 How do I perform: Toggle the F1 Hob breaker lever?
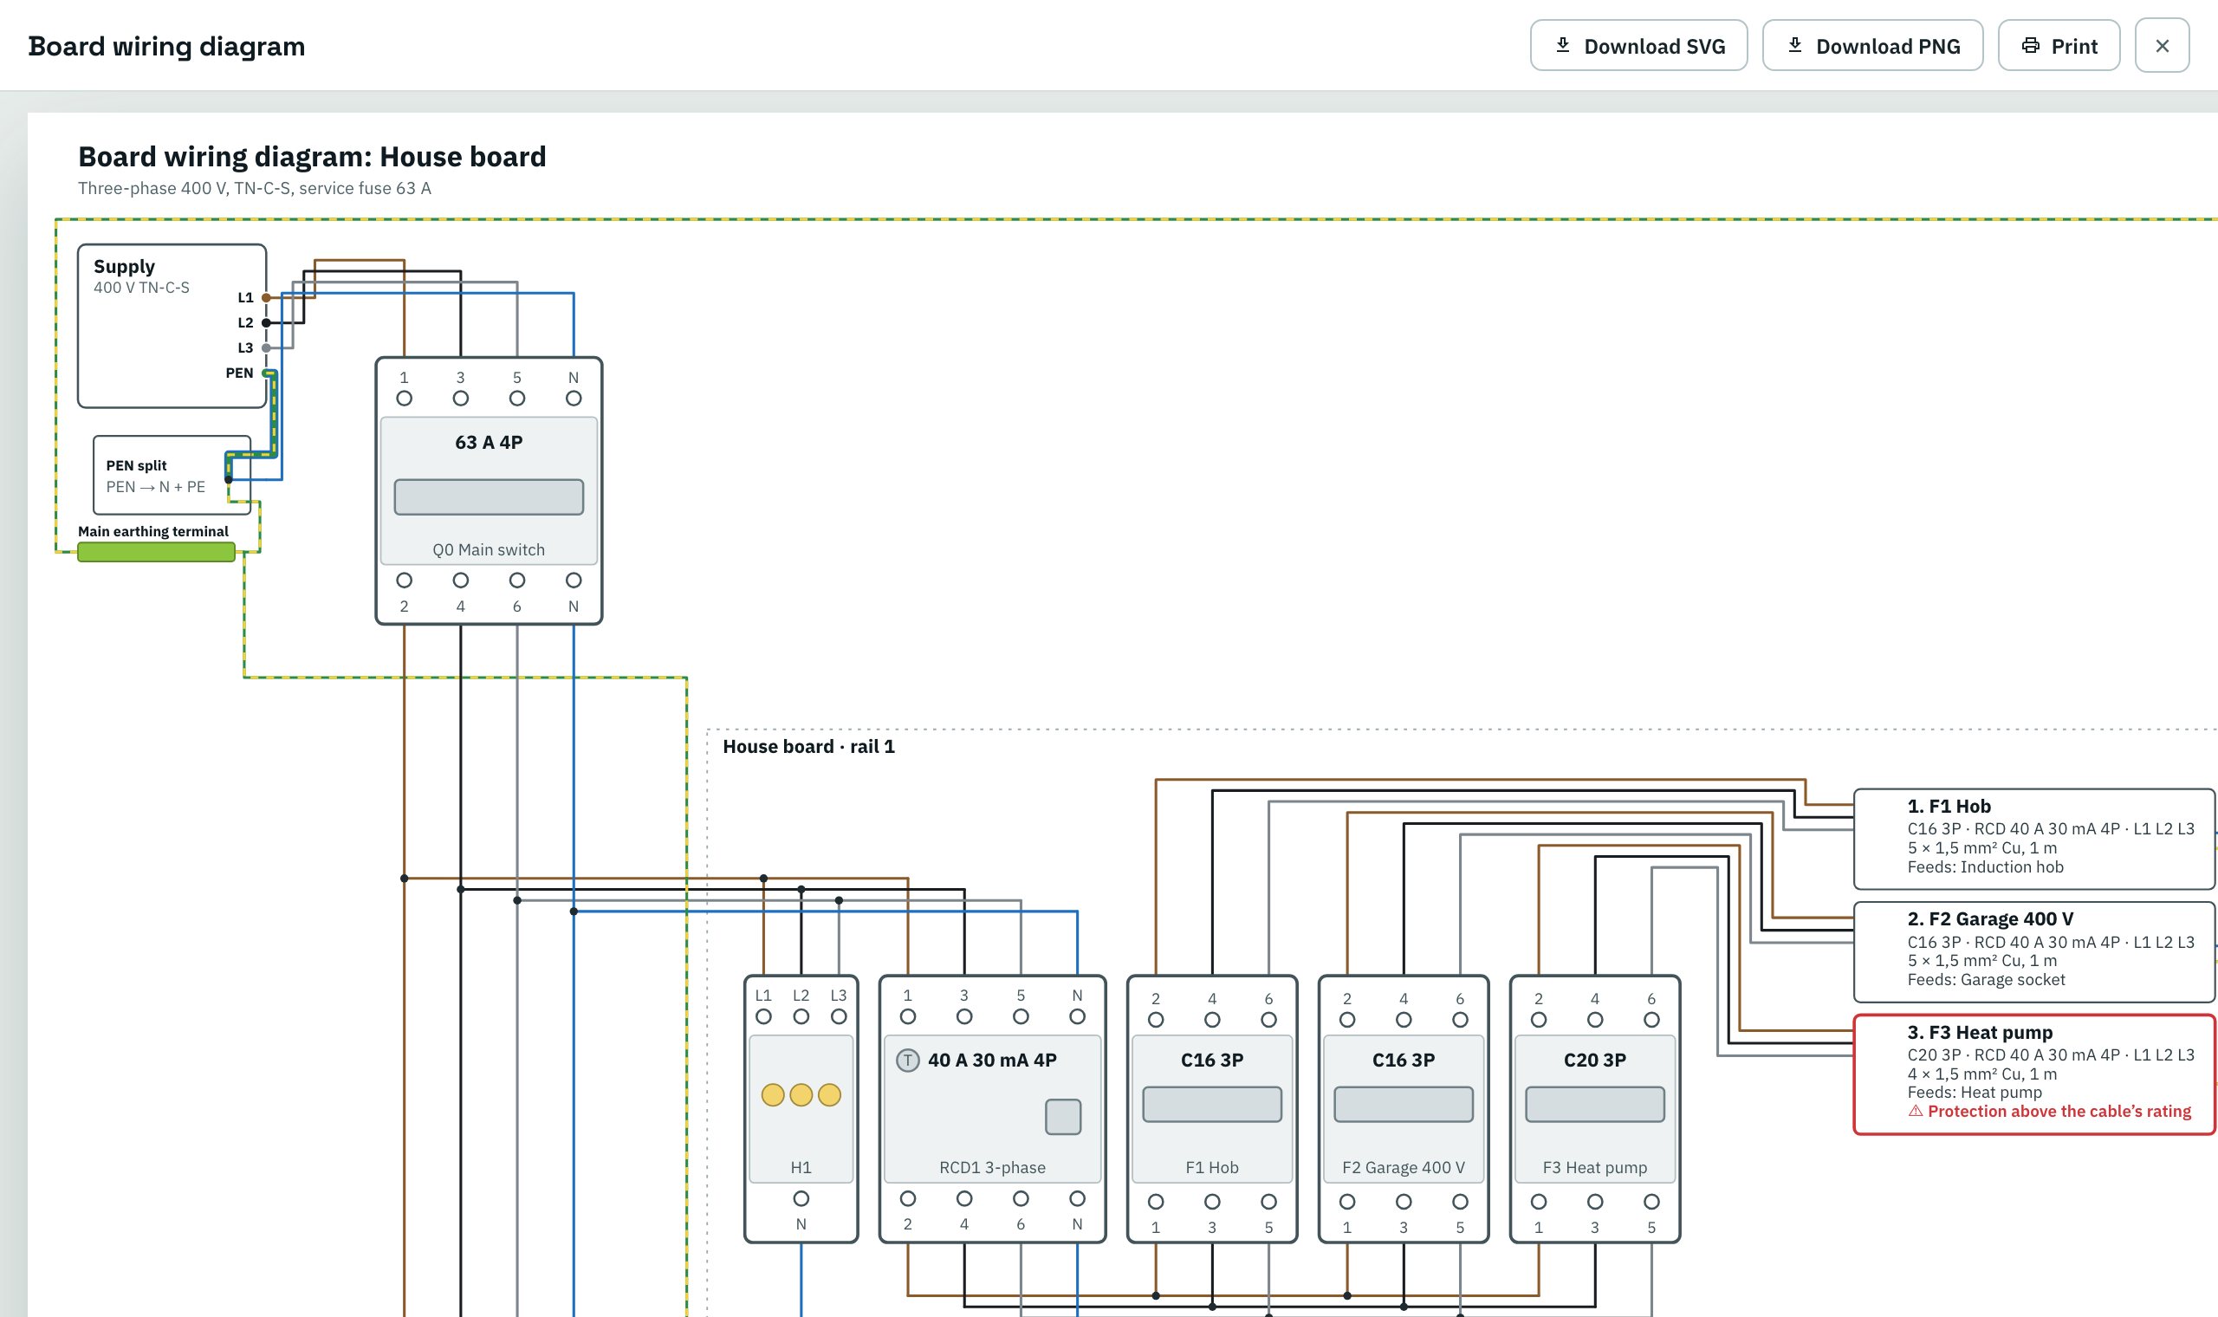[1211, 1104]
